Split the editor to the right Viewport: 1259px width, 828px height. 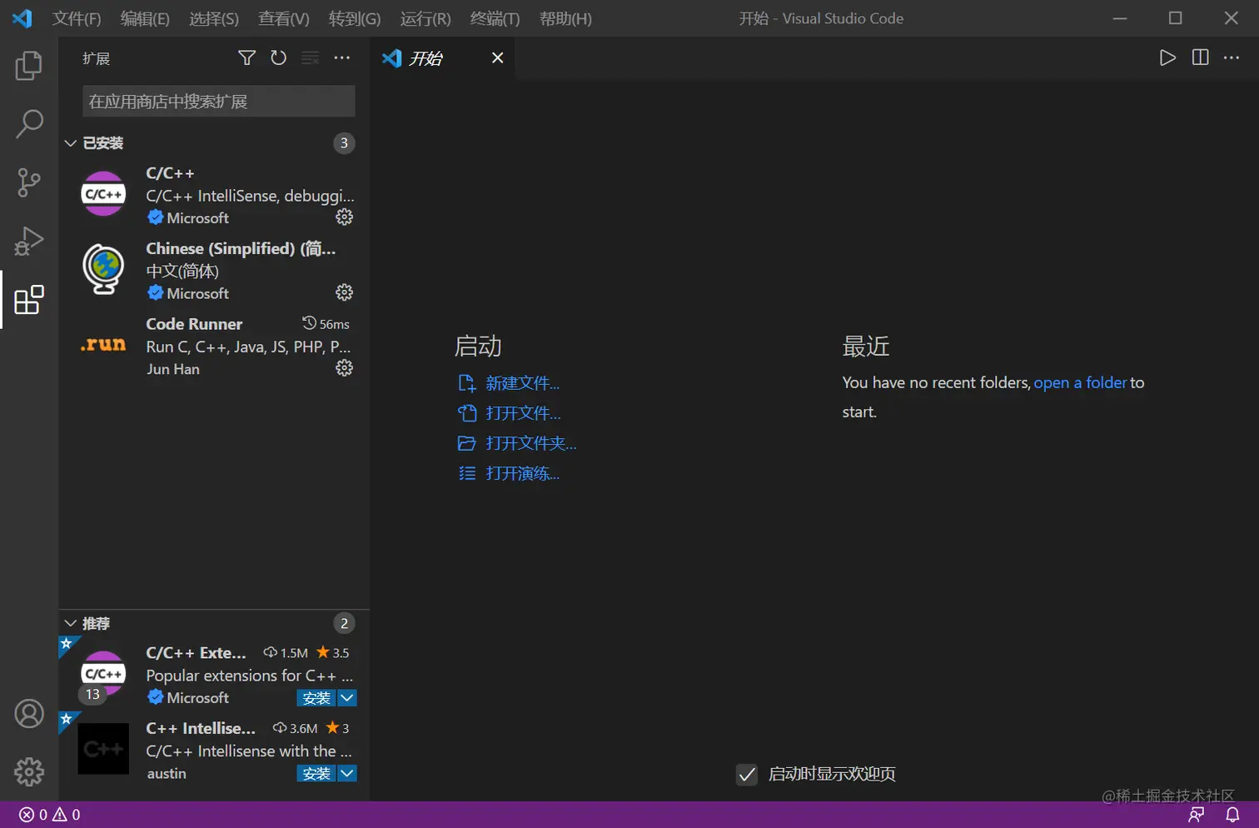click(1200, 57)
